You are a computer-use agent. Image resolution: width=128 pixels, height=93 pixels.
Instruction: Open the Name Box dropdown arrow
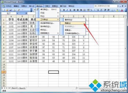pyautogui.click(x=17, y=13)
